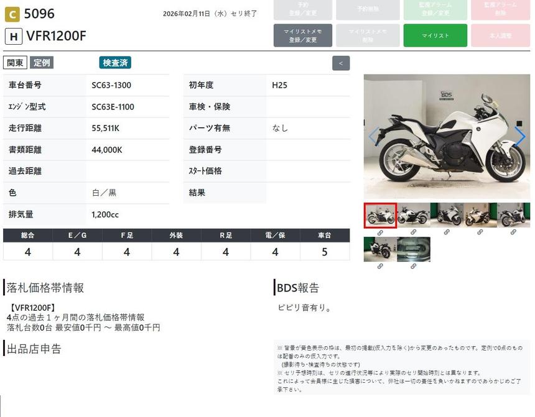Click link icon under rear-view thumbnail
This screenshot has width=535, height=417.
[380, 266]
